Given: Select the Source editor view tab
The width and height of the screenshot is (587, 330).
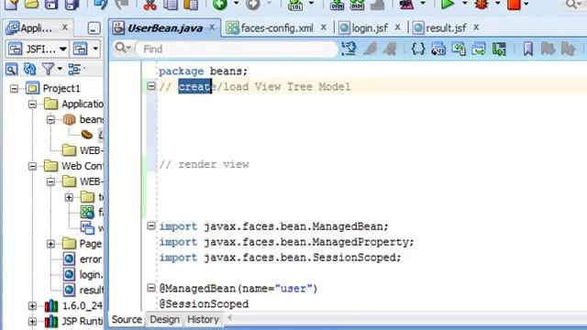Looking at the screenshot, I should point(127,320).
